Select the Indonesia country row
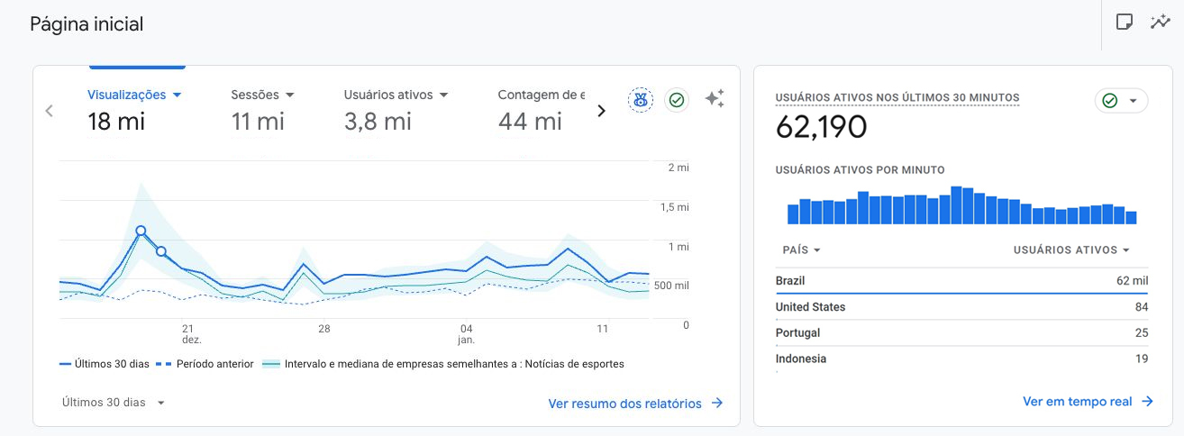The height and width of the screenshot is (436, 1184). [x=961, y=359]
